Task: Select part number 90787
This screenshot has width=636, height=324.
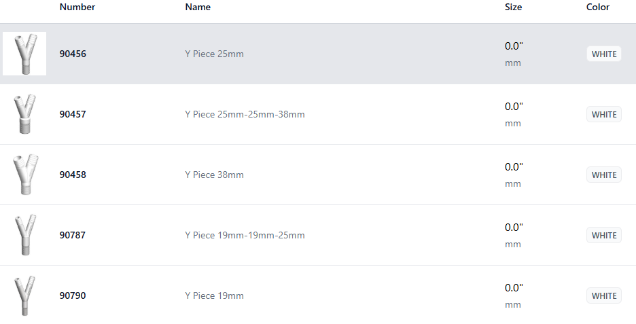Action: click(73, 236)
